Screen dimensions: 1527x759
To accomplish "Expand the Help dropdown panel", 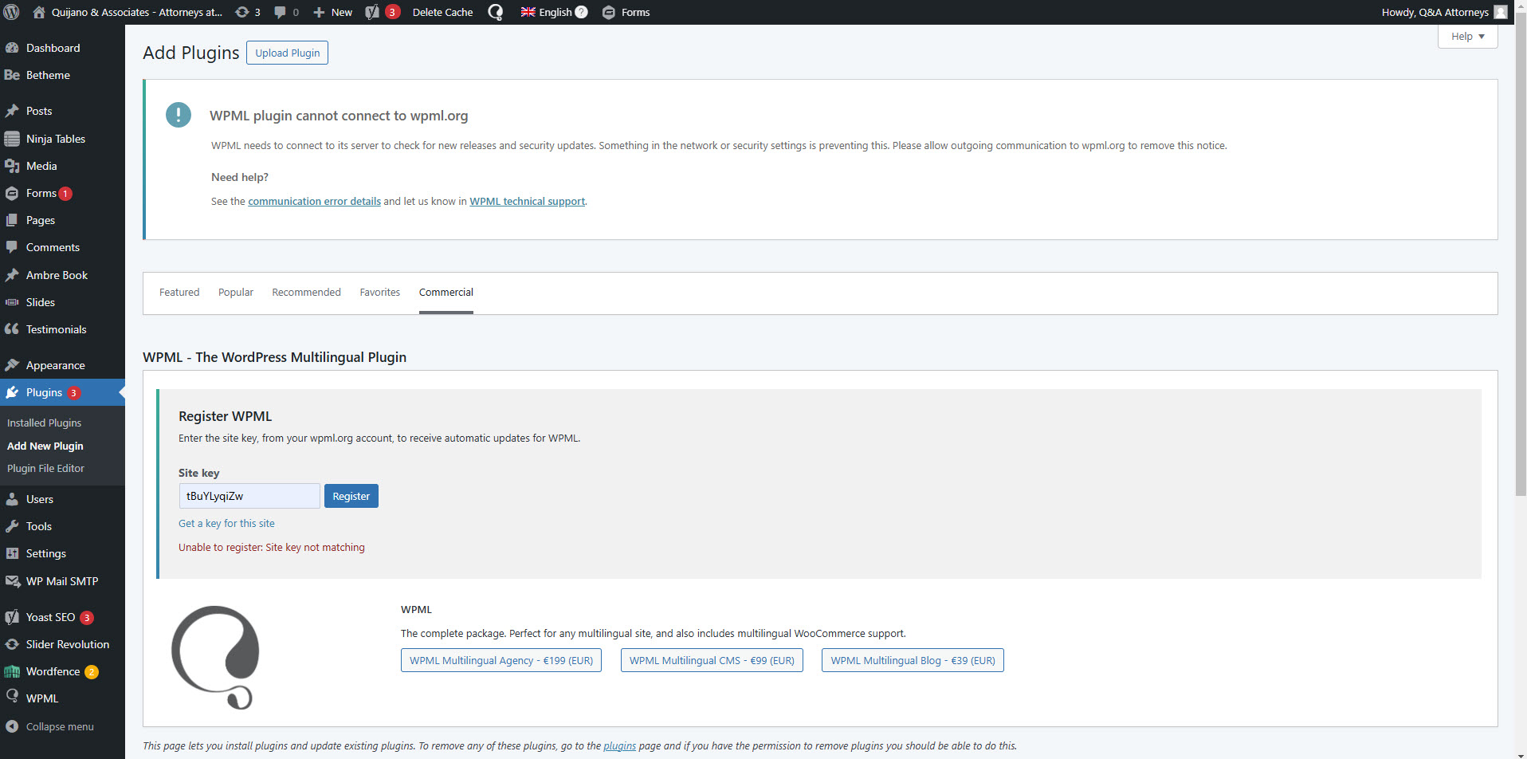I will pyautogui.click(x=1467, y=37).
